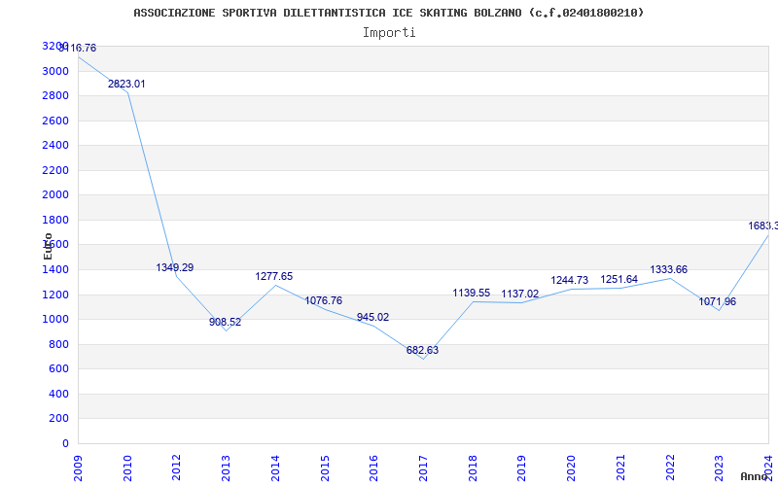Click the 1071.96 data label for 2023
The width and height of the screenshot is (778, 486).
click(x=718, y=301)
